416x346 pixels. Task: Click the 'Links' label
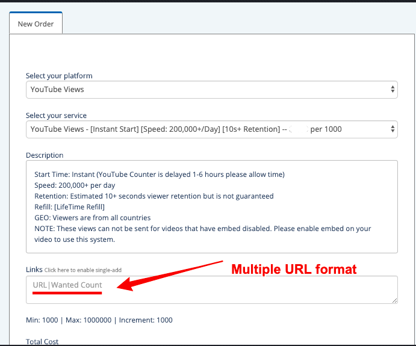click(x=34, y=270)
